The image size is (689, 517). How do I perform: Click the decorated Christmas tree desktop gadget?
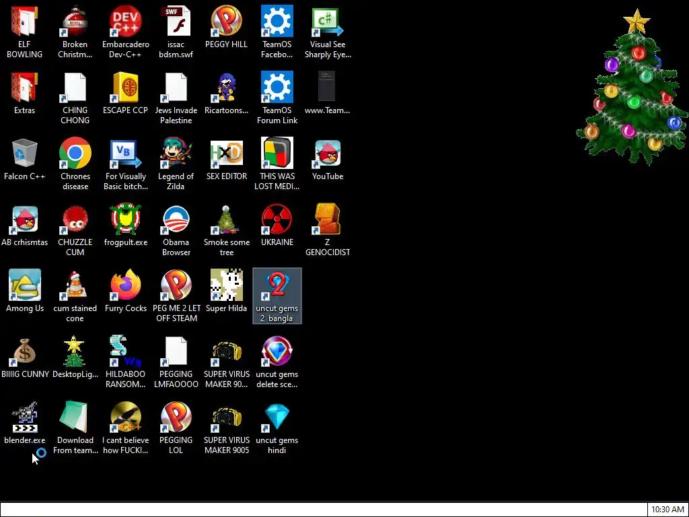coord(632,87)
